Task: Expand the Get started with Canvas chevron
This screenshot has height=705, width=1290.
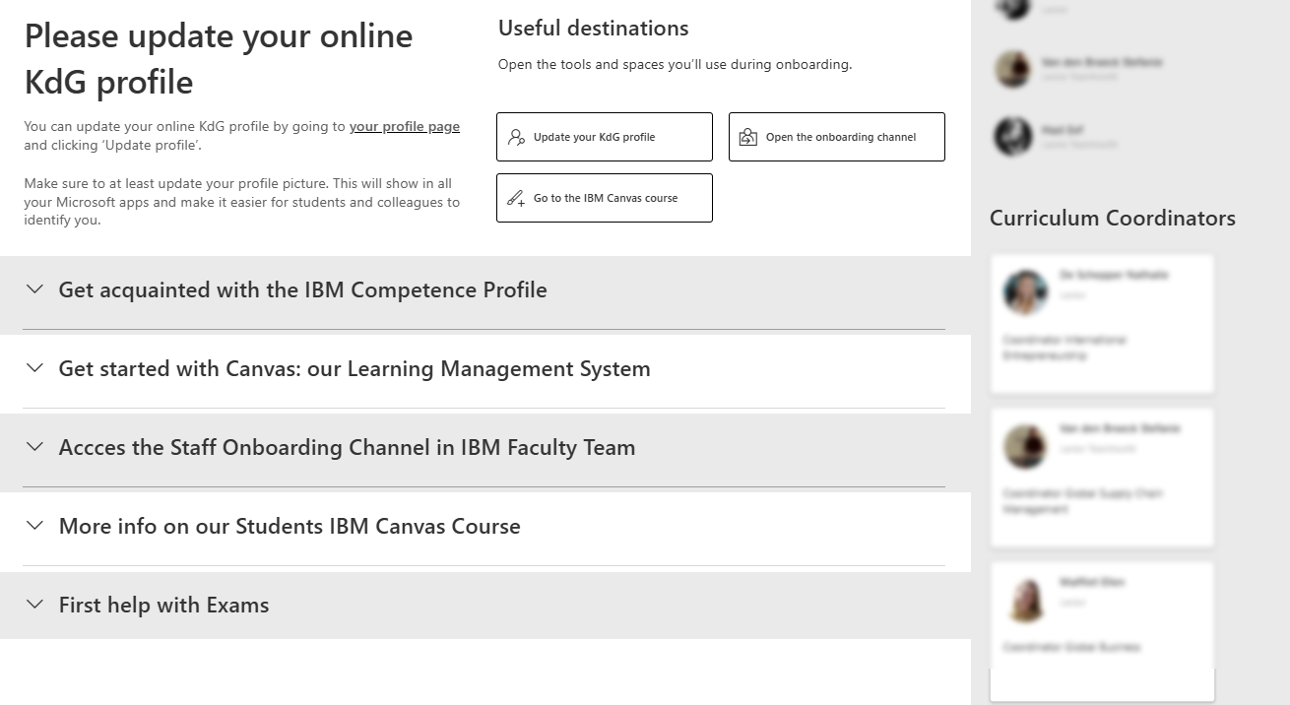Action: [34, 368]
